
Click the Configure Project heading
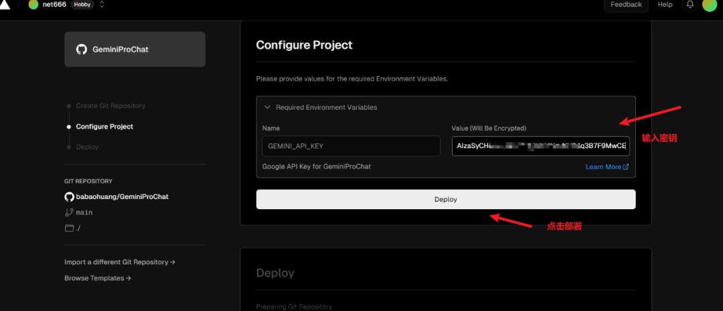[x=304, y=45]
